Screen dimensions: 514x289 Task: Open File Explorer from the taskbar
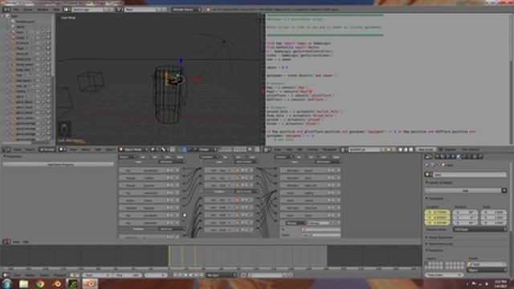point(23,283)
